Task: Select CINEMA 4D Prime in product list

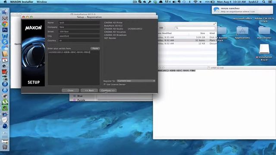Action: (113, 22)
